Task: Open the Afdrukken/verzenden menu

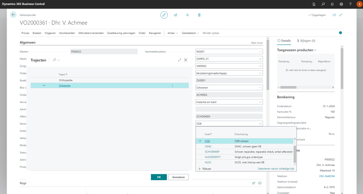Action: pyautogui.click(x=91, y=33)
